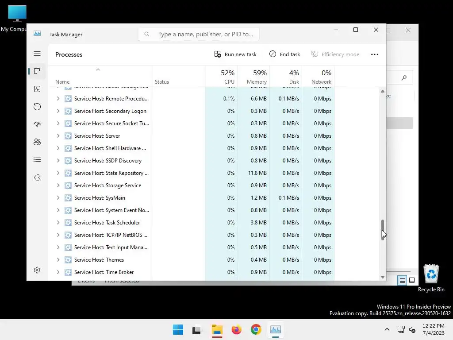Viewport: 453px width, 340px height.
Task: Select the Processes page icon in sidebar
Action: point(37,71)
